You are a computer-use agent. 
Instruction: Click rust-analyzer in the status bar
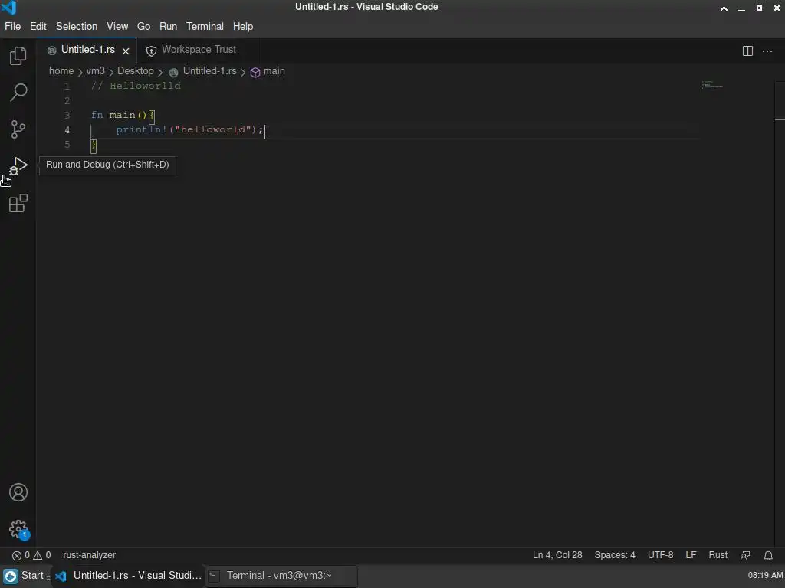(x=89, y=555)
